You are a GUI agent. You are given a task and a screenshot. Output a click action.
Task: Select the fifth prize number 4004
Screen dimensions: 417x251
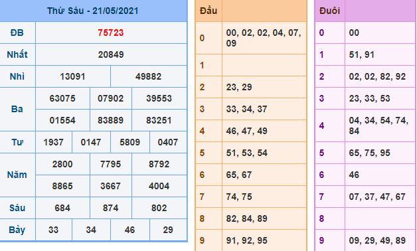pos(159,186)
